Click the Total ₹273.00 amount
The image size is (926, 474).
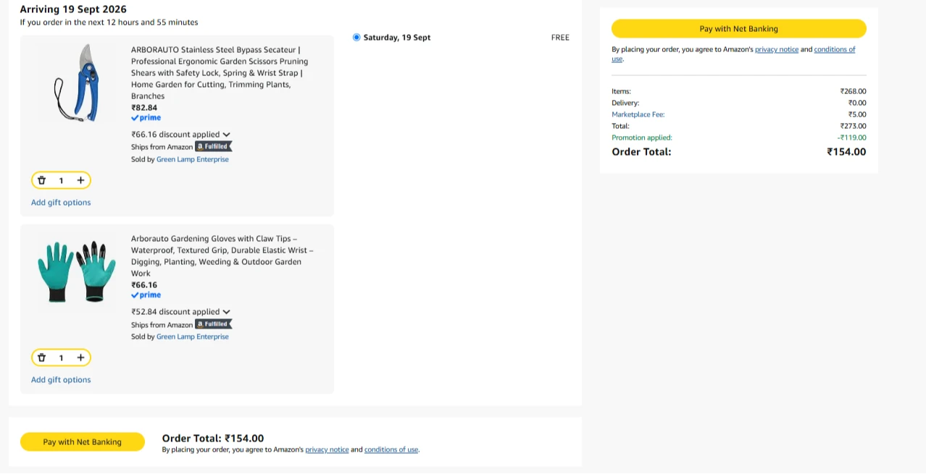(853, 126)
